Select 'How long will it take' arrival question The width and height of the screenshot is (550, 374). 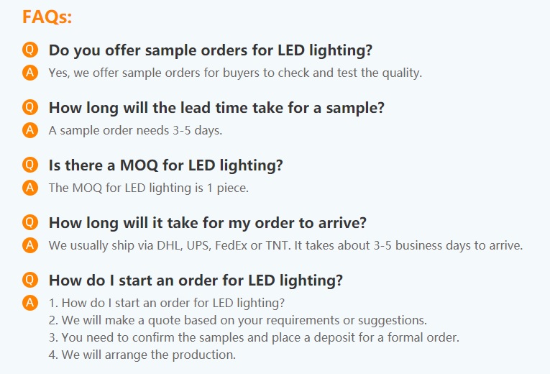207,223
